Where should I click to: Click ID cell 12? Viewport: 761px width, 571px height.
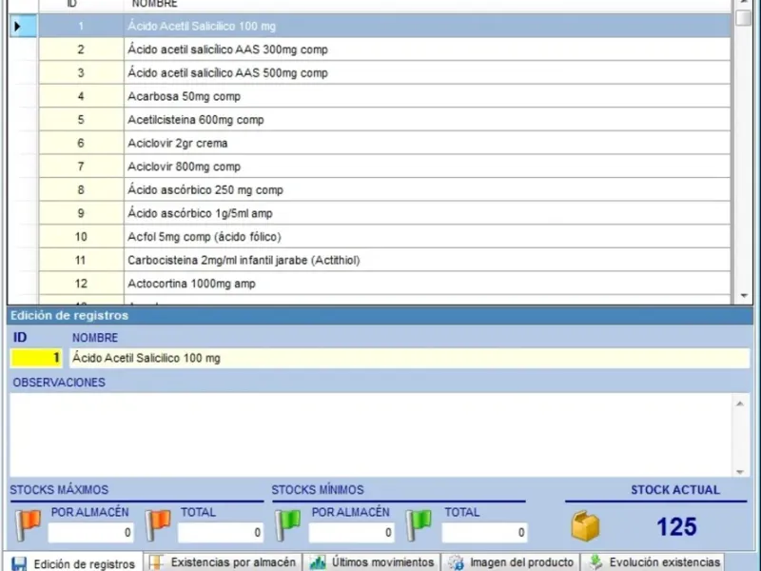click(81, 284)
